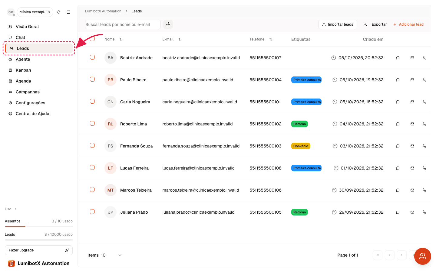Open chat icon for Marcos Teixeira

pos(398,190)
